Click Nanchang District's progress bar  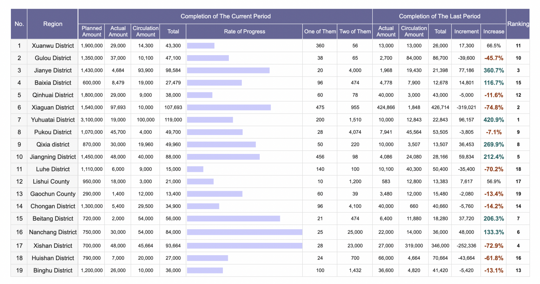pyautogui.click(x=245, y=232)
